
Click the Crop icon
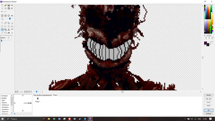click(x=9, y=16)
